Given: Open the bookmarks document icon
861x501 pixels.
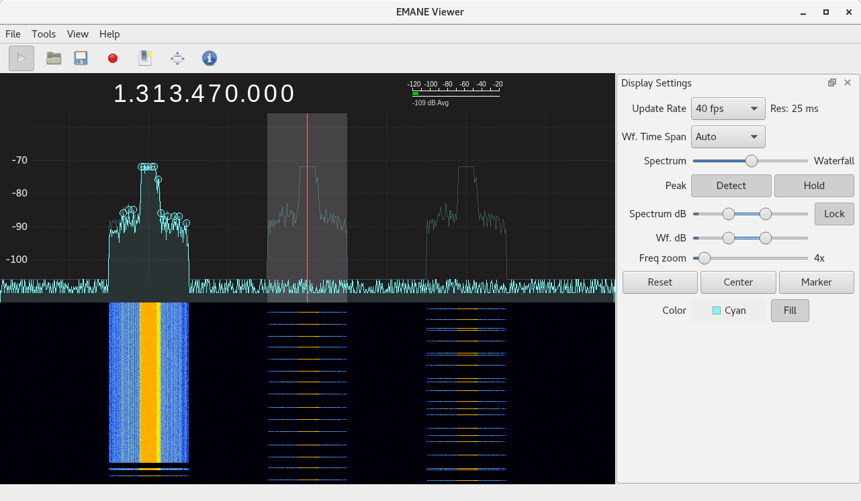Looking at the screenshot, I should [145, 58].
